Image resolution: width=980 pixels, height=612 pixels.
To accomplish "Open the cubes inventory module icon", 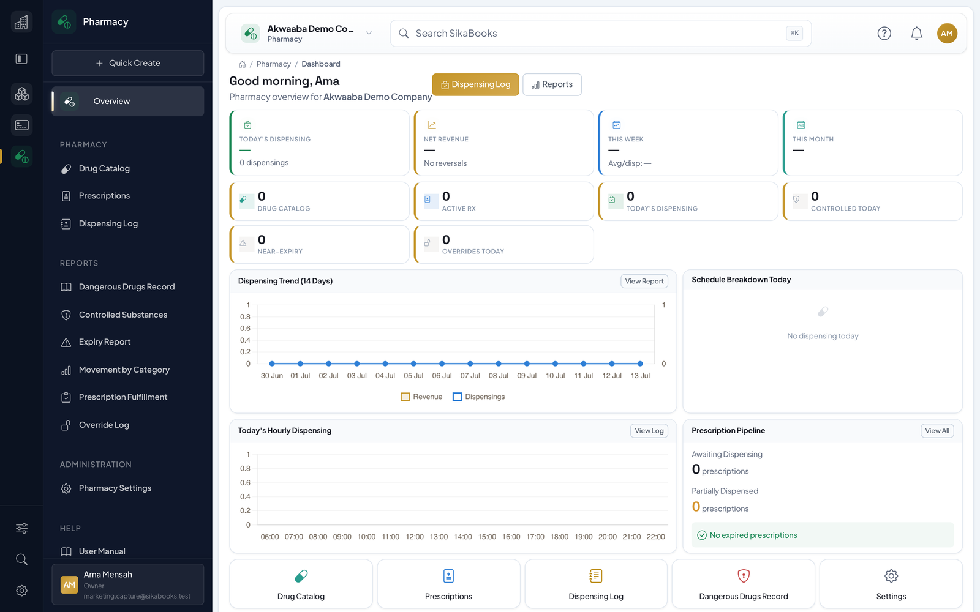I will [21, 94].
